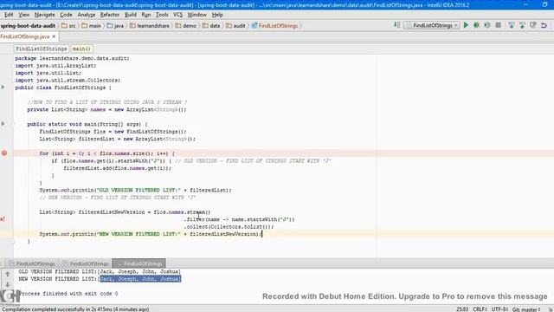
Task: Click FindListOfStrings class in the navigation bar
Action: (274, 25)
